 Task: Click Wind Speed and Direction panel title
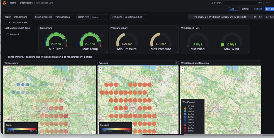point(195,63)
